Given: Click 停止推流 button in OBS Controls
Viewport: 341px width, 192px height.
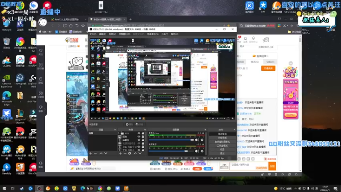Looking at the screenshot, I should pyautogui.click(x=222, y=134).
